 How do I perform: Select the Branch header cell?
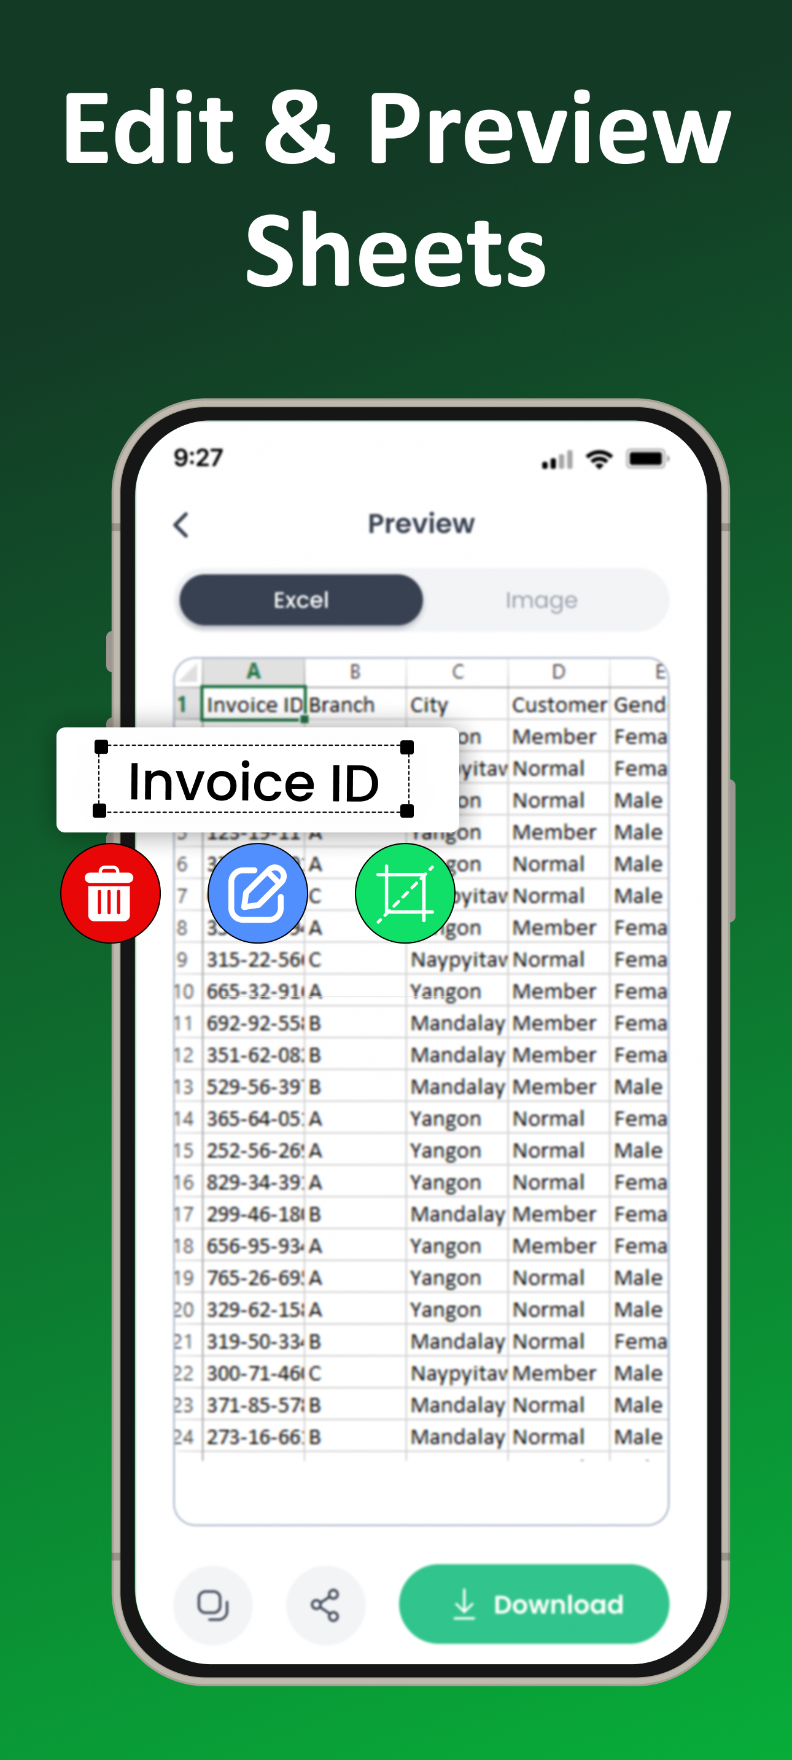pyautogui.click(x=355, y=705)
